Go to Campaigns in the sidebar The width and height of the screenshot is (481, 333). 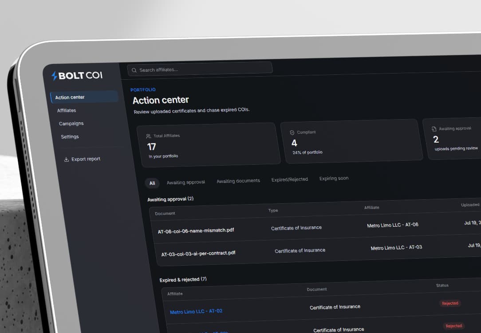point(71,124)
